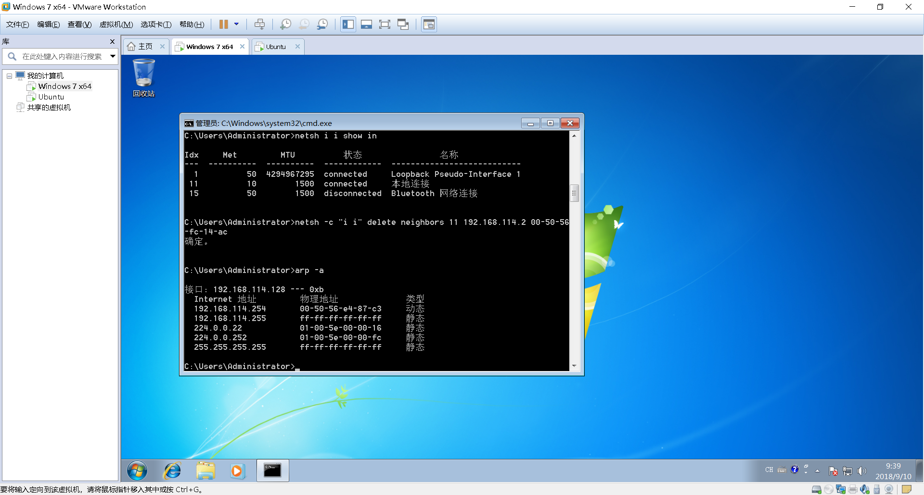Open the 虚拟机(M) menu
The height and width of the screenshot is (495, 924).
point(116,25)
